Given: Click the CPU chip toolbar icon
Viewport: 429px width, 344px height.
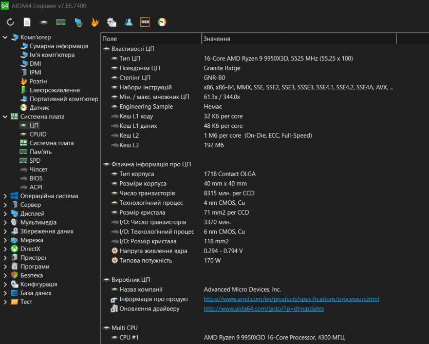Looking at the screenshot, I should click(44, 22).
